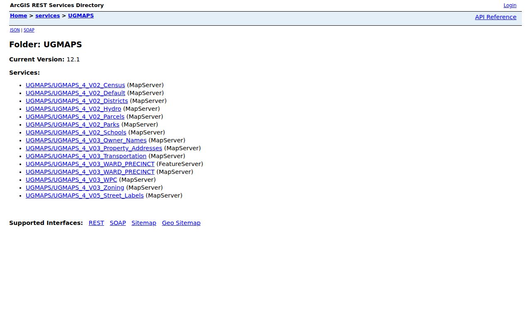
Task: Open the services breadcrumb link
Action: coord(48,16)
